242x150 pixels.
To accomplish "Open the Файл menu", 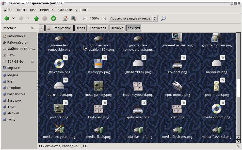I will point(8,10).
